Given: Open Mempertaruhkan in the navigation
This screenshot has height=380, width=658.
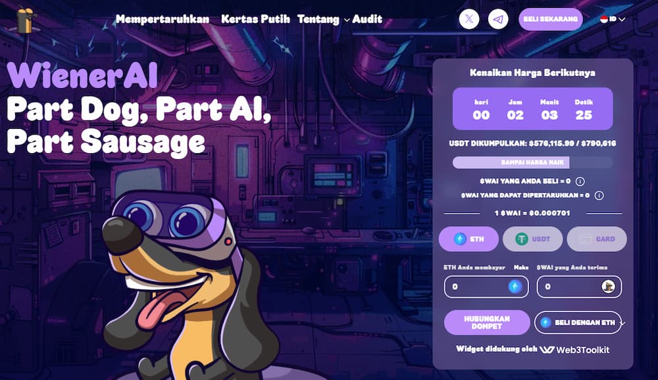Looking at the screenshot, I should 163,19.
